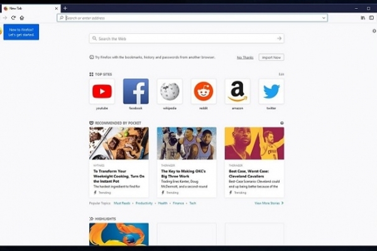The height and width of the screenshot is (251, 377).
Task: Open the Productivity popular topic
Action: (x=144, y=203)
